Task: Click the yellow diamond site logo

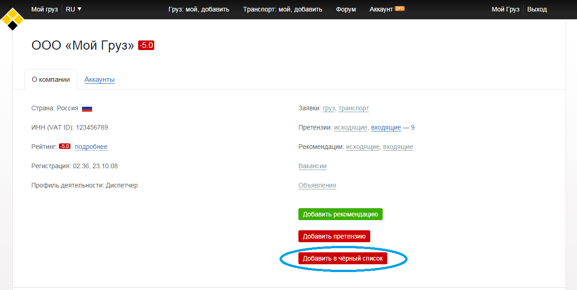Action: pos(12,19)
